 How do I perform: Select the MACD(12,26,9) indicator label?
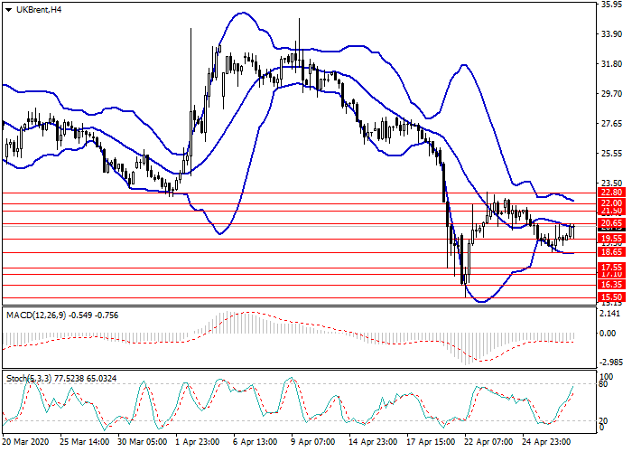point(35,315)
